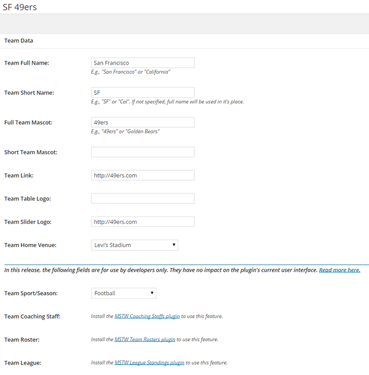Click the Team Link label
369x375 pixels.
coord(19,176)
